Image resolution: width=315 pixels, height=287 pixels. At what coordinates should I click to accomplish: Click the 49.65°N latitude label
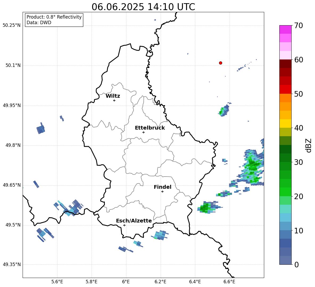pyautogui.click(x=12, y=185)
